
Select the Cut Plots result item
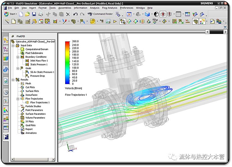(x=30, y=87)
